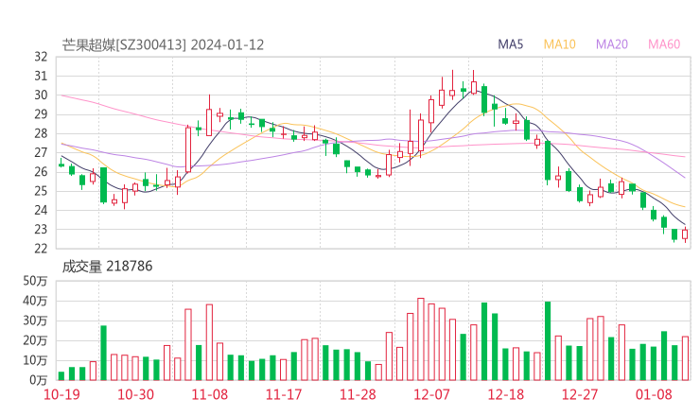This screenshot has width=700, height=416.
Task: Click the 10-30 date label
Action: [135, 394]
